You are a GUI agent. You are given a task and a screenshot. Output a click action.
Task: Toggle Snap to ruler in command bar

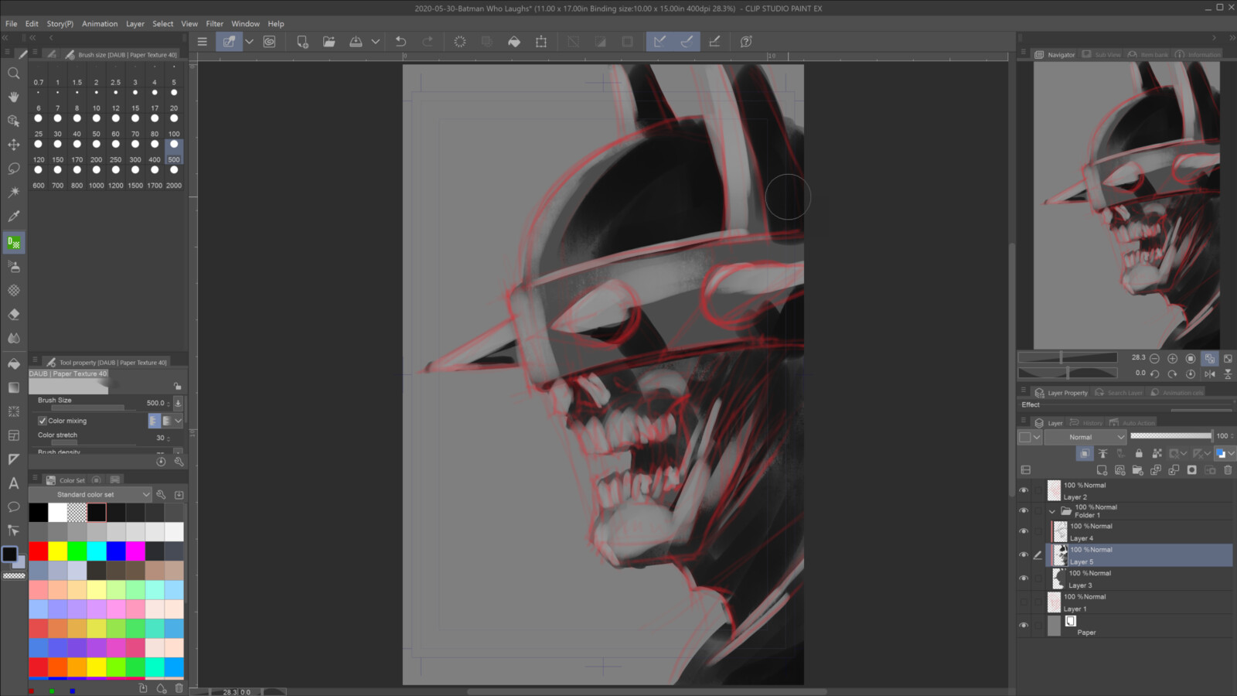click(x=659, y=42)
